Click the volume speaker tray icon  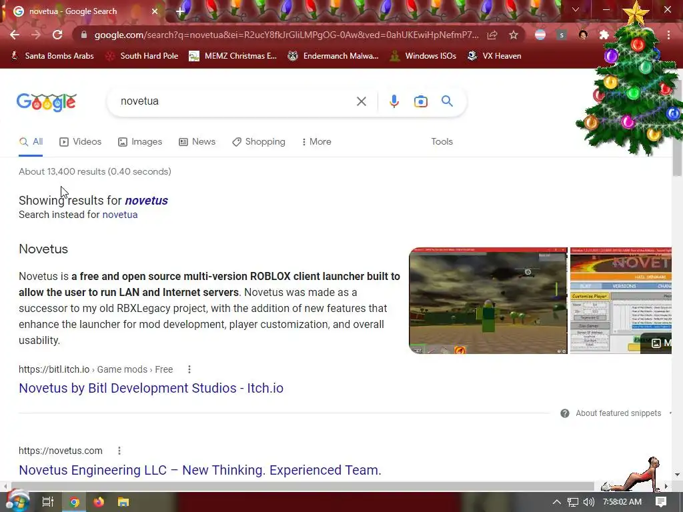coord(588,502)
